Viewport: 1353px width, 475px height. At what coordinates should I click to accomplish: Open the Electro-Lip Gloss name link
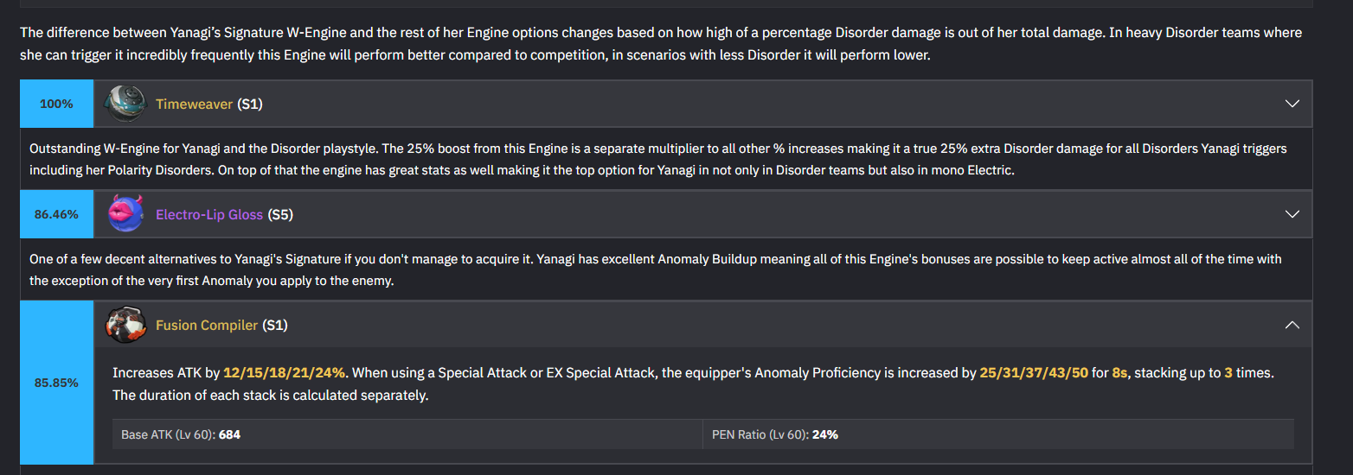(x=208, y=214)
